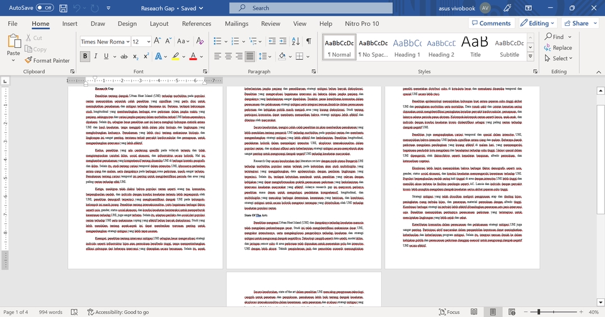This screenshot has width=605, height=317.
Task: Toggle Bold formatting
Action: click(85, 57)
